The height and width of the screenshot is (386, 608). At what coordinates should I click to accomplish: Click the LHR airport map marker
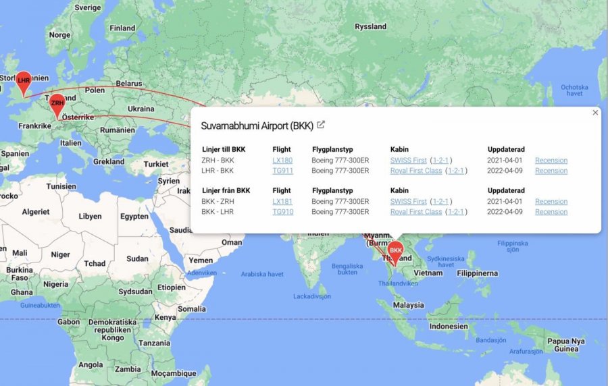click(24, 81)
